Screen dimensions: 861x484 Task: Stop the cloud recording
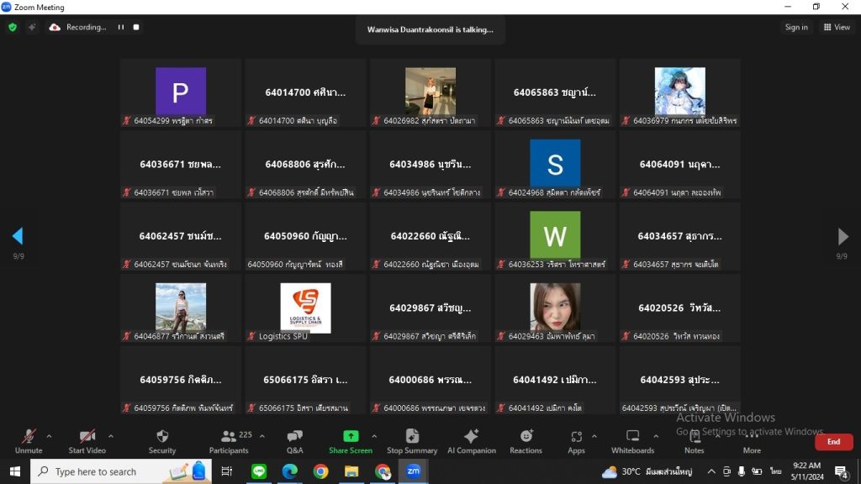tap(136, 27)
